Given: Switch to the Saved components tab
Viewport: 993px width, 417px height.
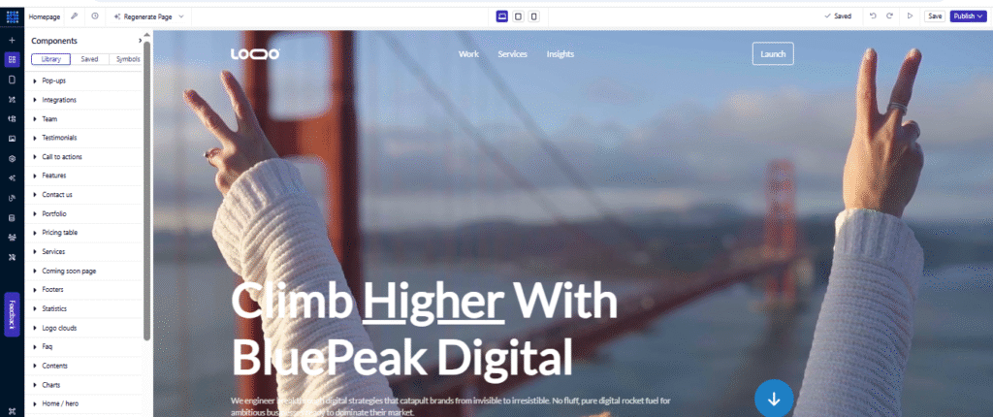Looking at the screenshot, I should point(89,59).
